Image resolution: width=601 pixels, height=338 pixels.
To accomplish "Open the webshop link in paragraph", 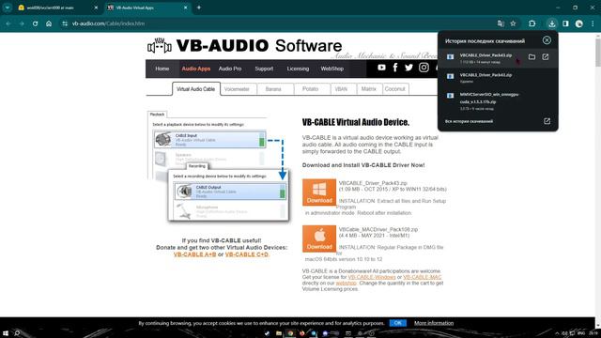I will (x=346, y=284).
